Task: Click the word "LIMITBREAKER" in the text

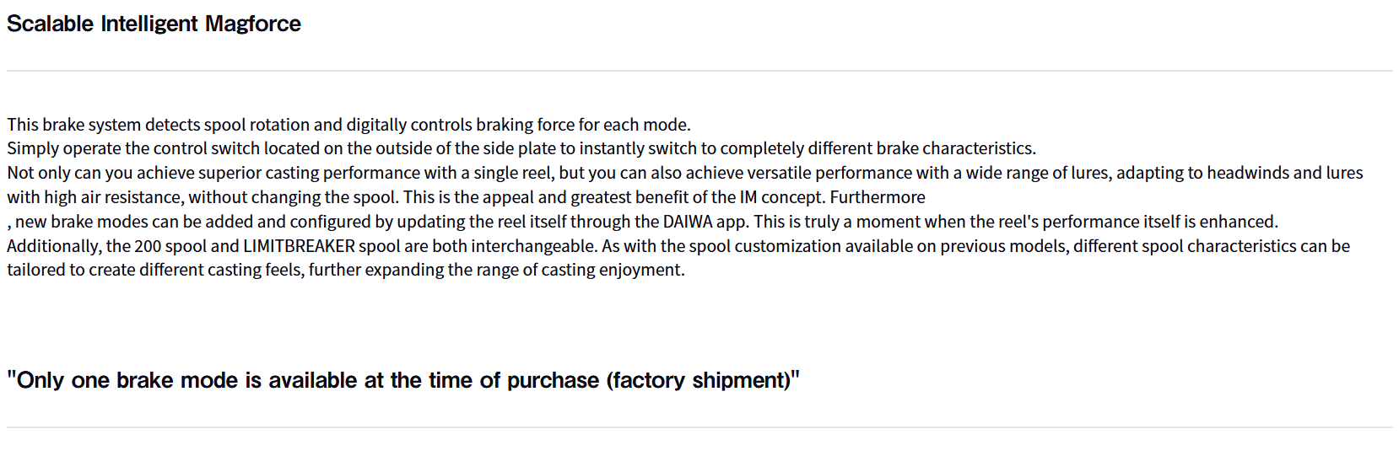Action: tap(299, 246)
